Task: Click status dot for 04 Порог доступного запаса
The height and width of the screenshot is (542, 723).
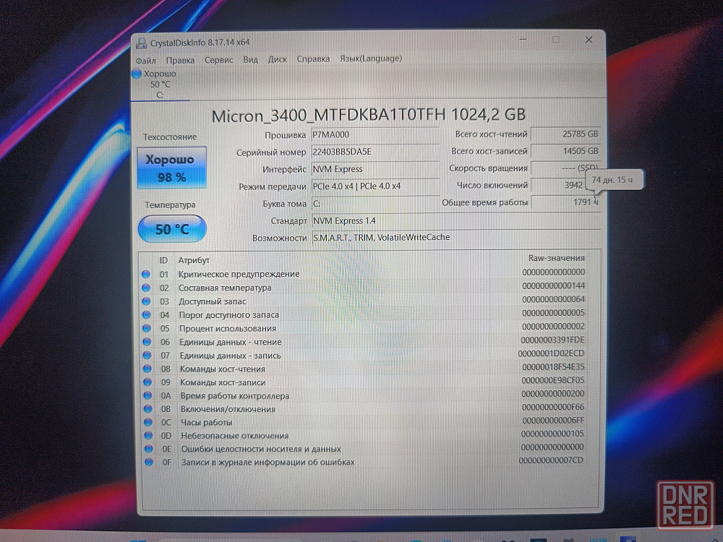Action: tap(147, 315)
